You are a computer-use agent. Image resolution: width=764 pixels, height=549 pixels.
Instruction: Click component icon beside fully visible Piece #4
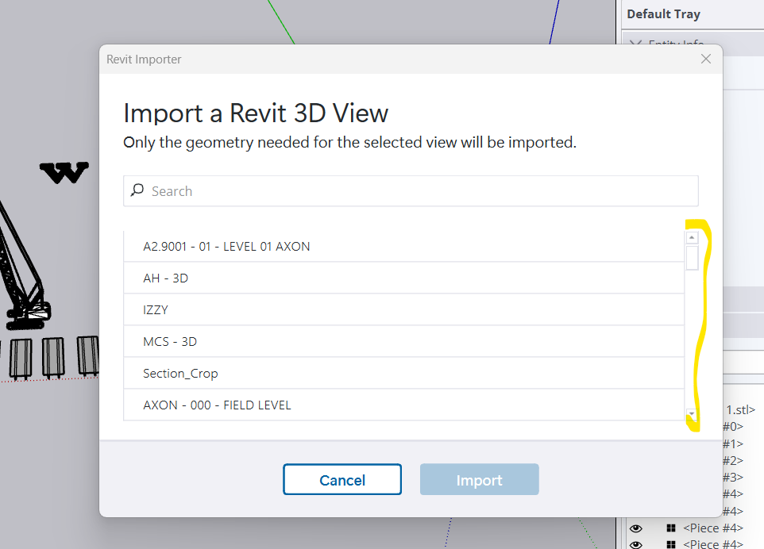pyautogui.click(x=671, y=528)
